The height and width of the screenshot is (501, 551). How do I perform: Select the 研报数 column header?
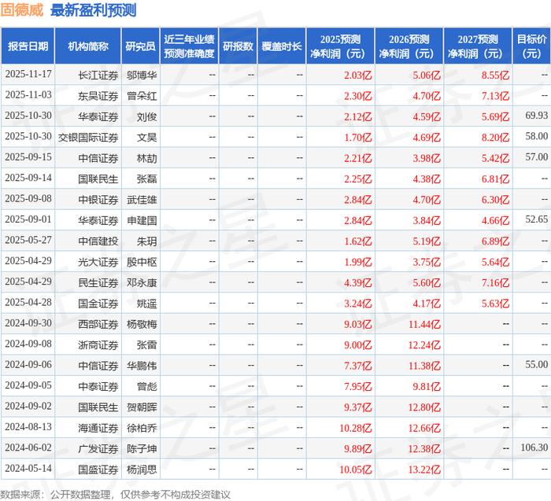[x=238, y=46]
